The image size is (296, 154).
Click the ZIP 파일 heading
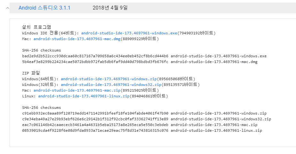click(x=31, y=73)
